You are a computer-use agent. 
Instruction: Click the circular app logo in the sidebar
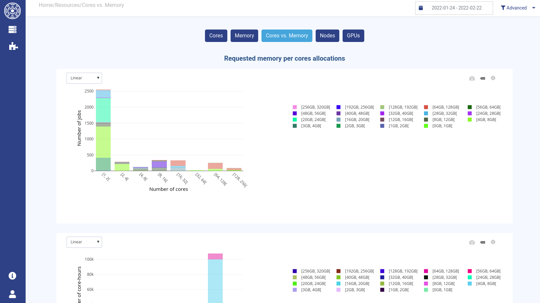[12, 11]
